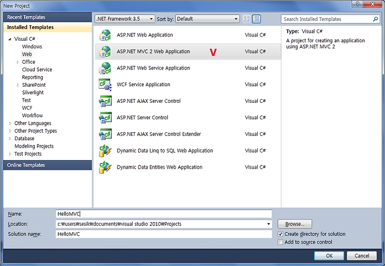Click the ASP.NET Server Control icon
This screenshot has width=385, height=266.
pyautogui.click(x=105, y=118)
